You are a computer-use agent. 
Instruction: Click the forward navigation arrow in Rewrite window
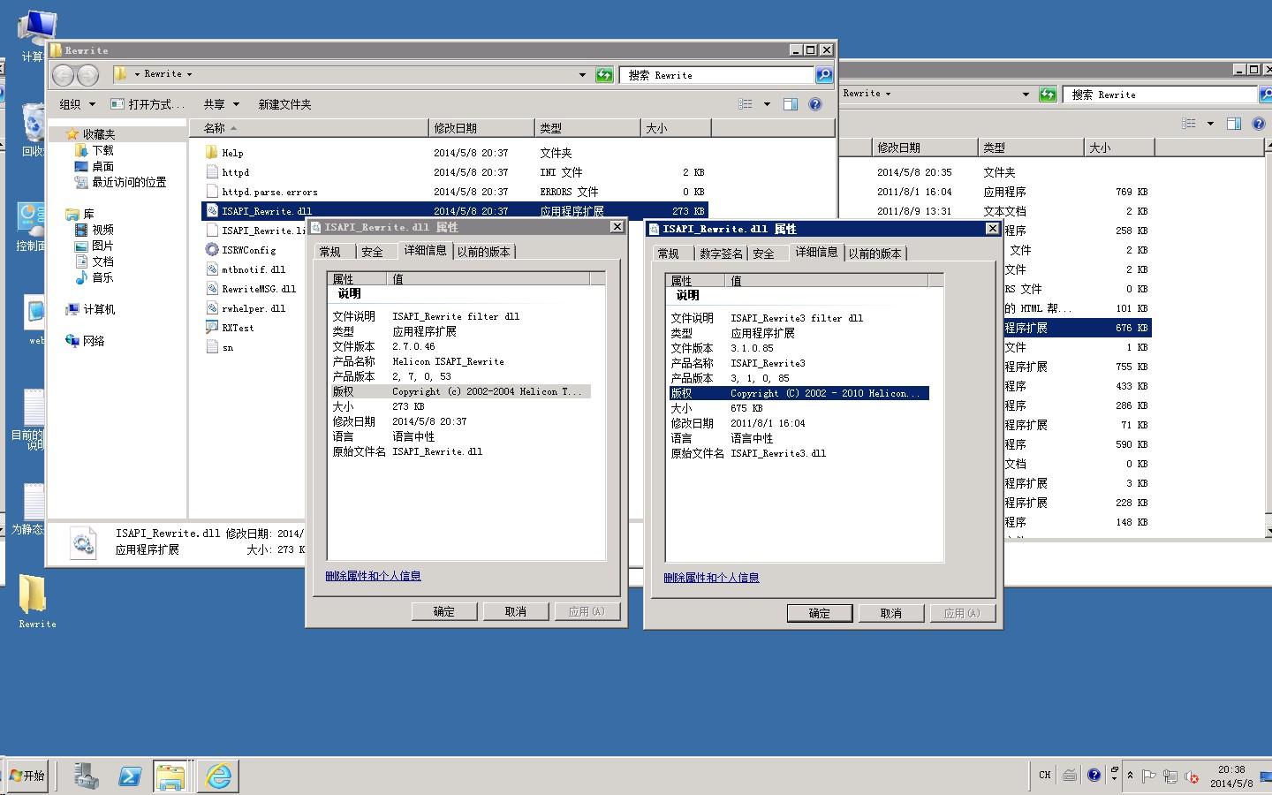pos(87,75)
